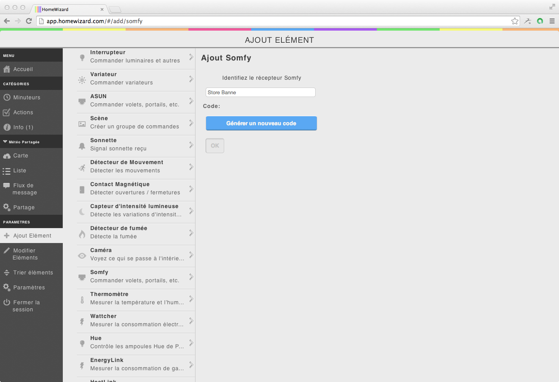The image size is (559, 382).
Task: Click the Actions checkmark icon
Action: 7,112
